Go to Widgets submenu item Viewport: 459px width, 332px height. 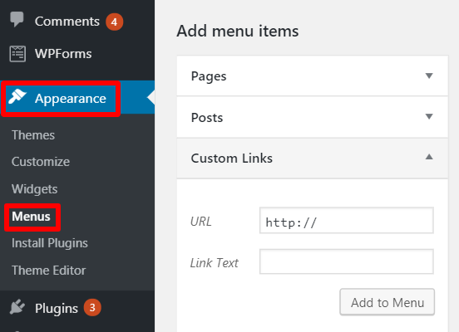coord(35,189)
